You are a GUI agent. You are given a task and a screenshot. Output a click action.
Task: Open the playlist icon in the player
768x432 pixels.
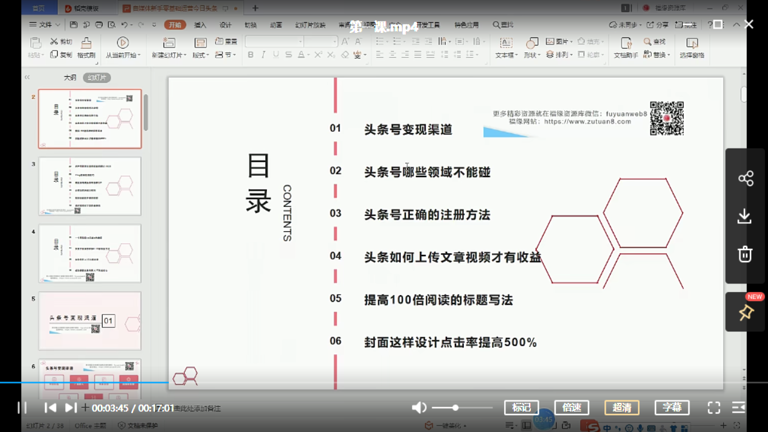pyautogui.click(x=739, y=408)
